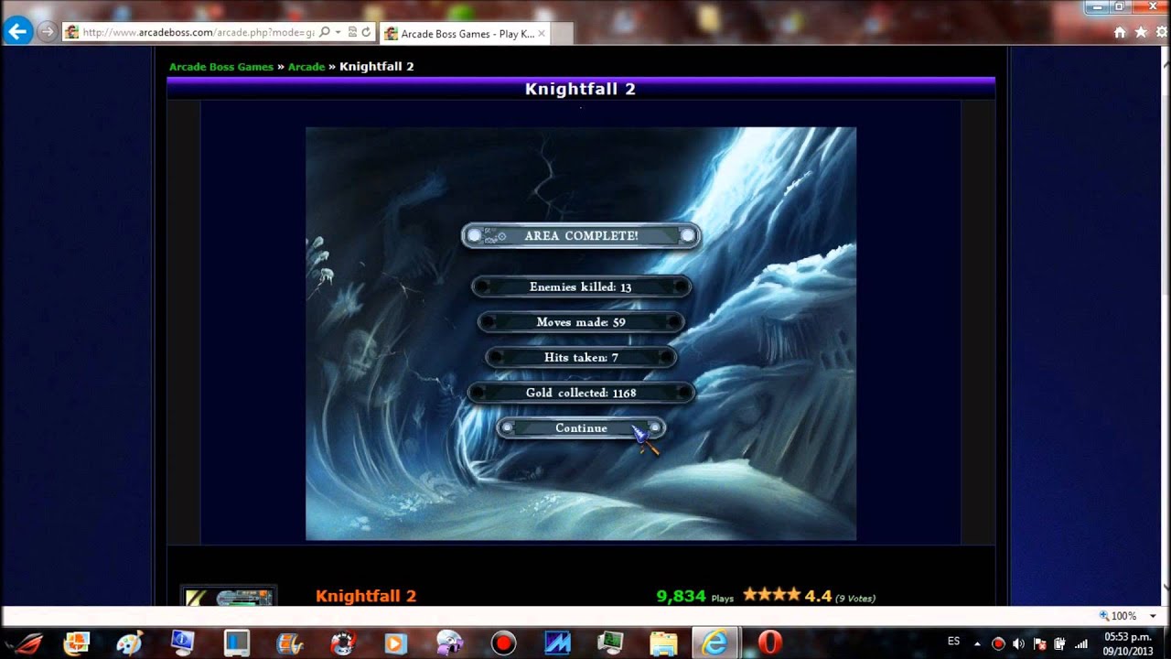Click the compatibility view icon in the address bar
Viewport: 1171px width, 659px height.
pyautogui.click(x=352, y=32)
